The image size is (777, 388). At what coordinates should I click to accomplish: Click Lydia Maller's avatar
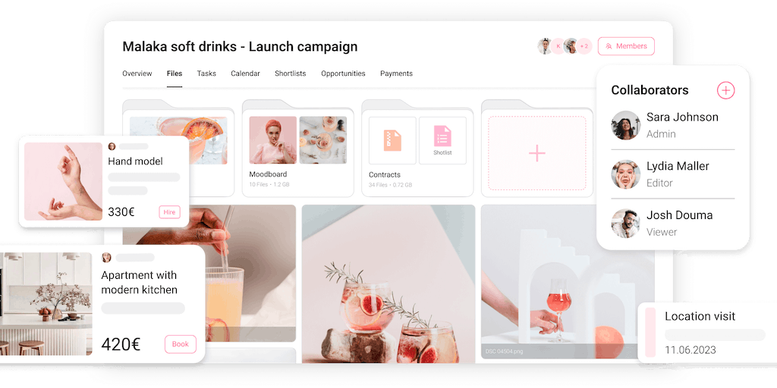coord(626,174)
